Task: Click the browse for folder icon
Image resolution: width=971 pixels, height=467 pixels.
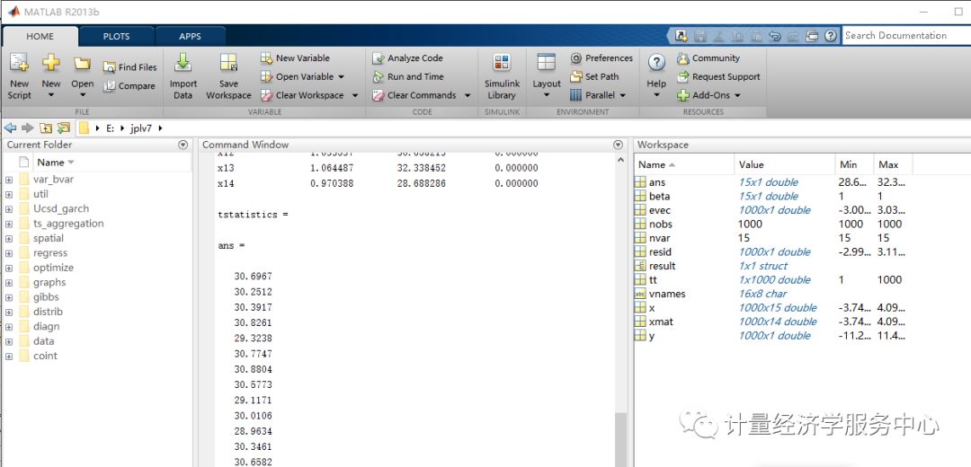Action: point(63,128)
